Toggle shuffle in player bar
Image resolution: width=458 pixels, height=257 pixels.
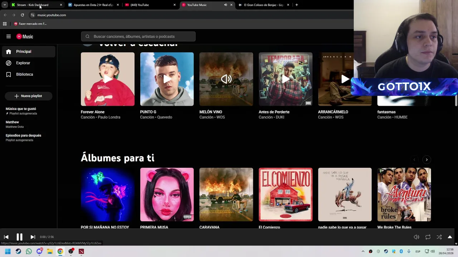[439, 237]
